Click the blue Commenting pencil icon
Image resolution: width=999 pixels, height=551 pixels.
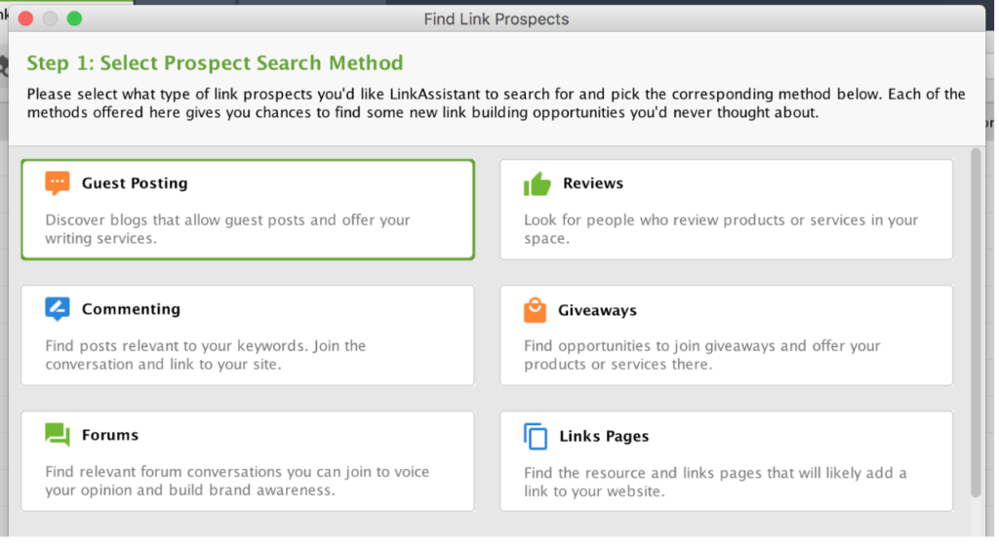coord(58,309)
